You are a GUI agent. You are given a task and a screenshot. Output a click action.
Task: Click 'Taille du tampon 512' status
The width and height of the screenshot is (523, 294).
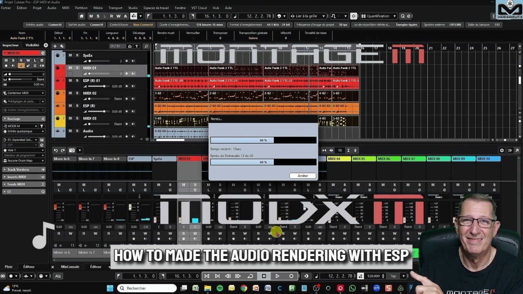[x=484, y=24]
